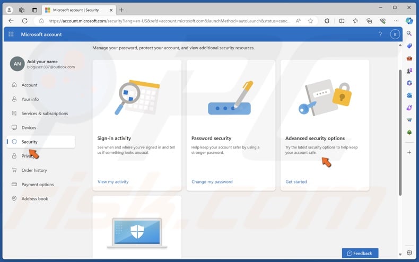Click the Microsoft account header title
Viewport: 419px width, 262px height.
click(x=41, y=34)
